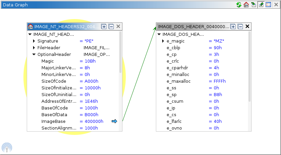Open the graph format options icon

pos(268,5)
